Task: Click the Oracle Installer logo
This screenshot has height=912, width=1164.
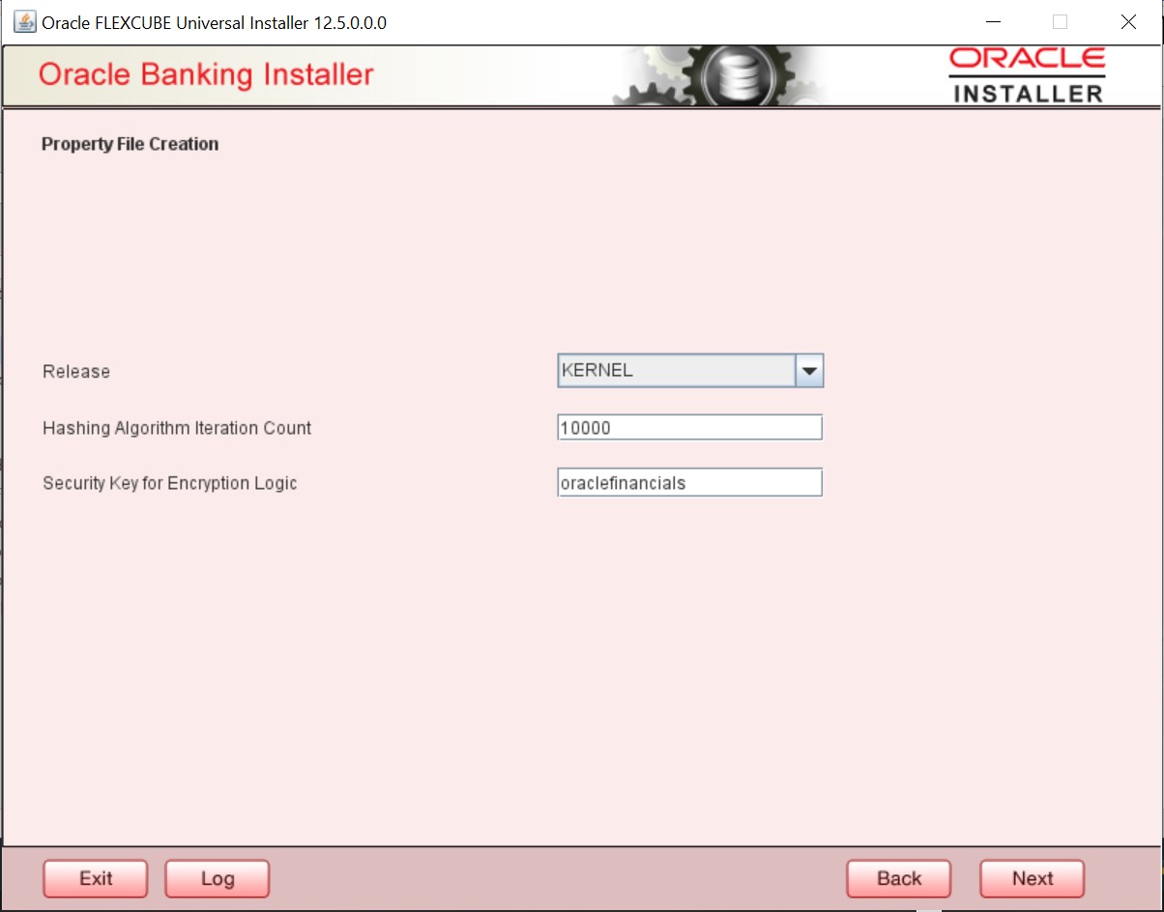Action: point(1028,74)
